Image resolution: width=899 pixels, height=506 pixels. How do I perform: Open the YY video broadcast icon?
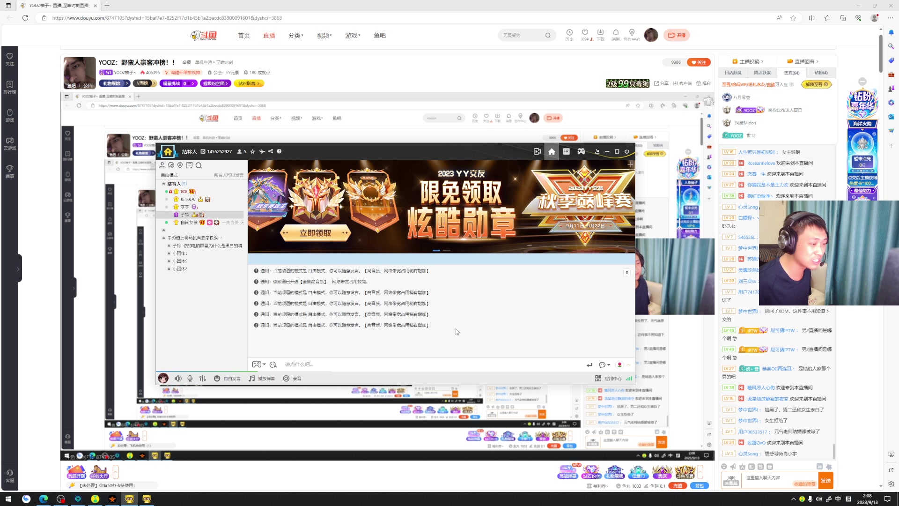(537, 151)
